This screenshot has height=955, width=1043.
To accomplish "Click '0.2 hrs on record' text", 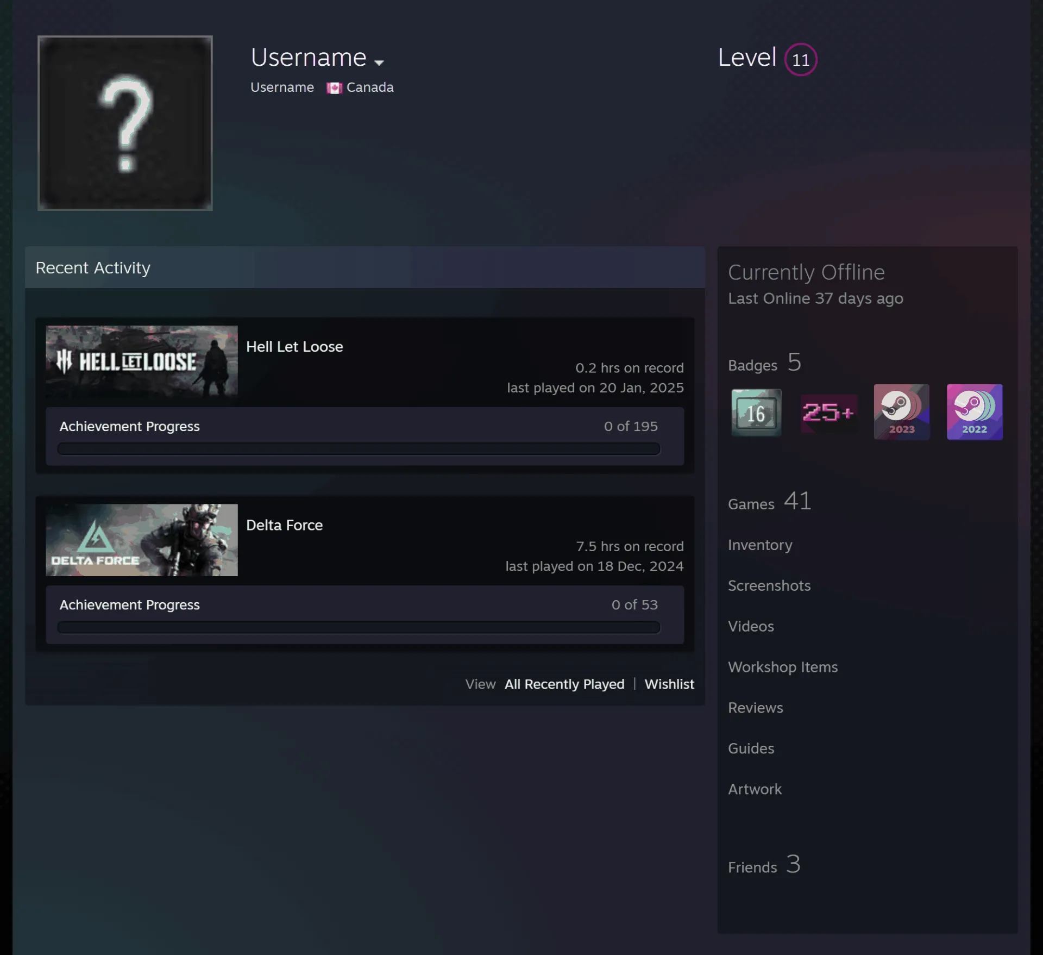I will point(630,368).
